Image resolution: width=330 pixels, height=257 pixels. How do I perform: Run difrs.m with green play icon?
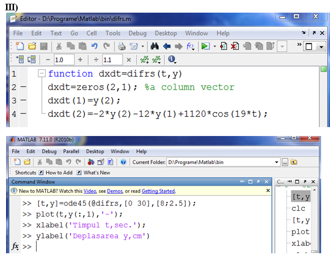tap(205, 46)
